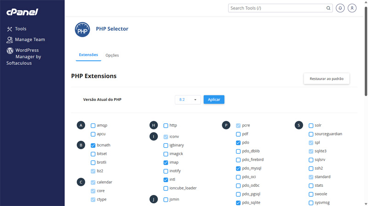
Task: Enable the brotli extension checkbox
Action: click(93, 163)
